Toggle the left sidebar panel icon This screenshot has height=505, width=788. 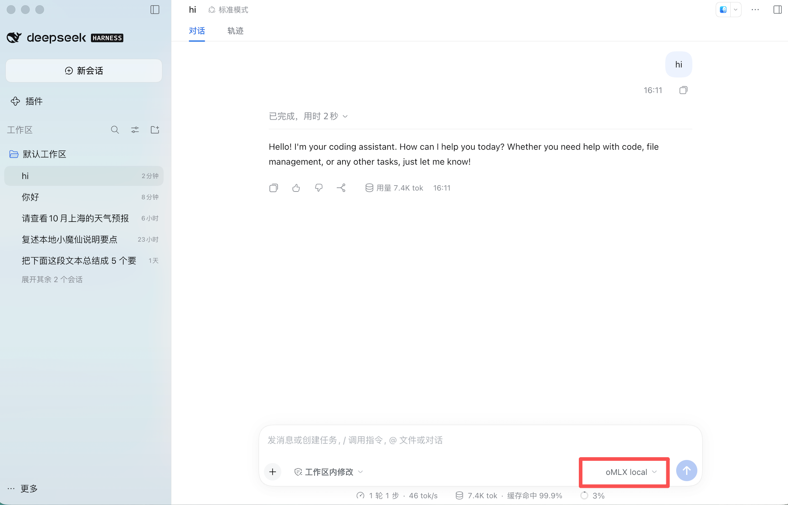(155, 9)
